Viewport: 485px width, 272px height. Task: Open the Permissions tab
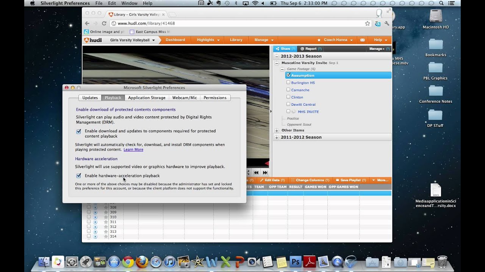tap(215, 98)
